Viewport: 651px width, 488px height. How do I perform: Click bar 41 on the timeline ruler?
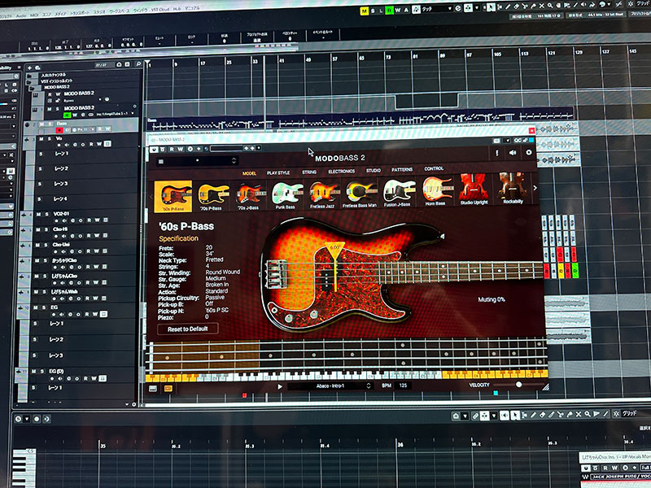[282, 61]
